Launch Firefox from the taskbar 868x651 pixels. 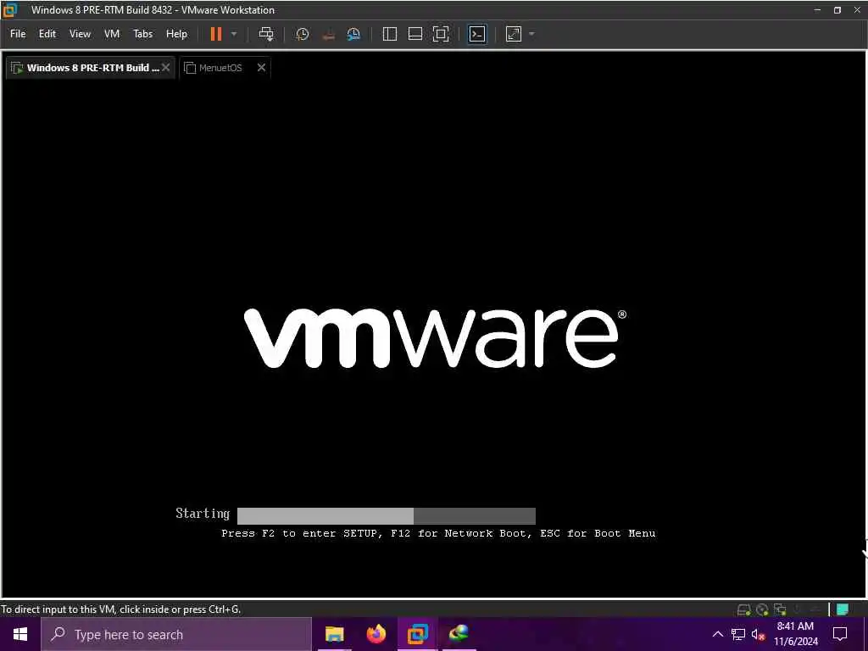[x=376, y=634]
